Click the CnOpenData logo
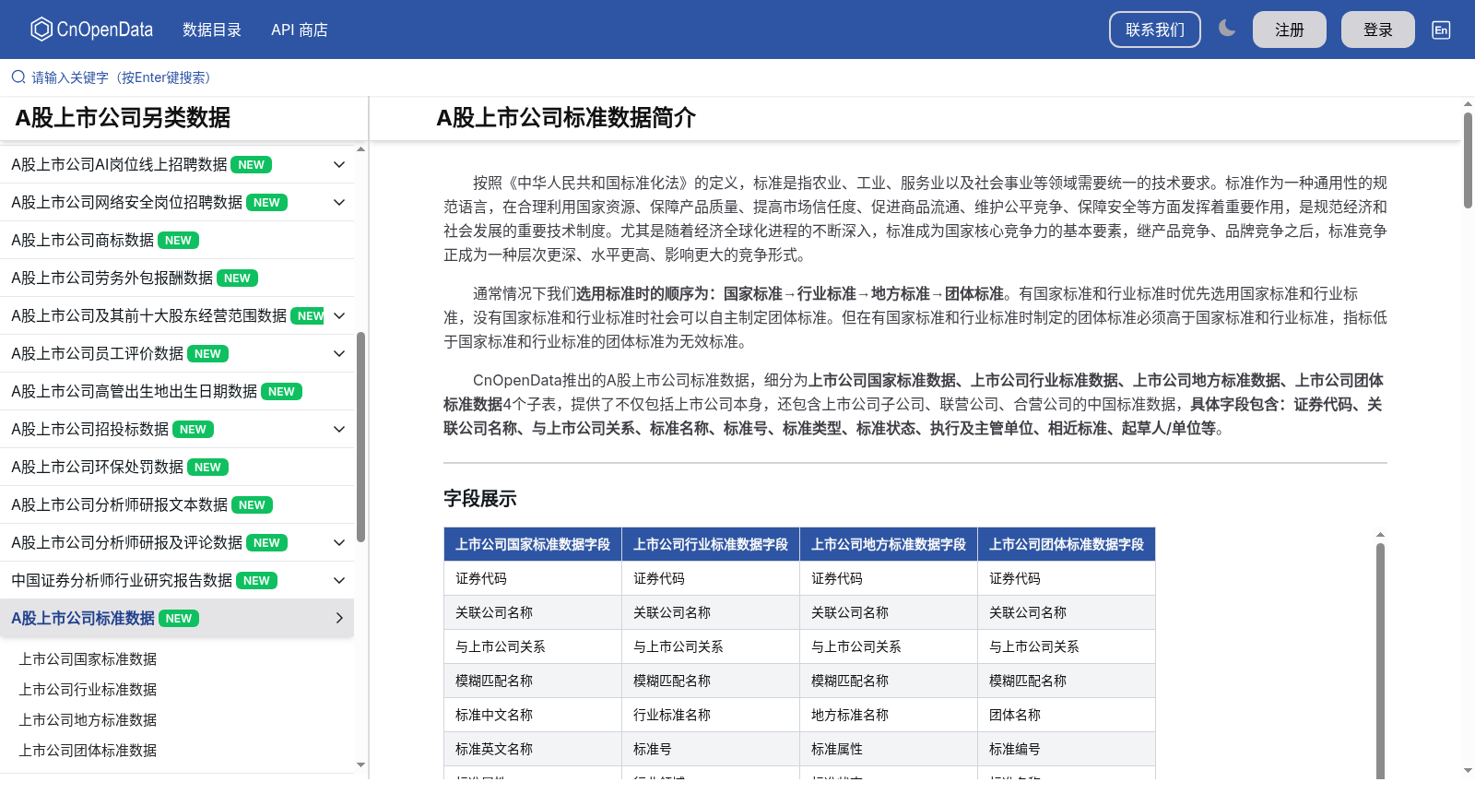The width and height of the screenshot is (1475, 794). (x=91, y=30)
